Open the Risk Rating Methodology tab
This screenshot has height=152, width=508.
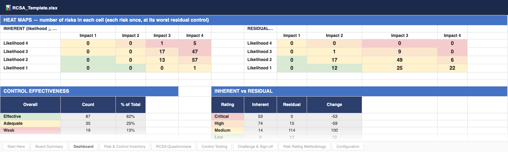(305, 146)
